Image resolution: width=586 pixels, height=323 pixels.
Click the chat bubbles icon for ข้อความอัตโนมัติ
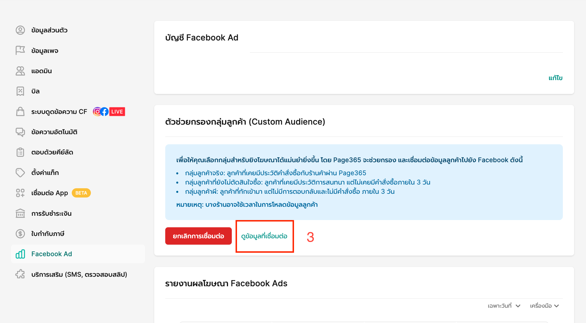tap(20, 132)
